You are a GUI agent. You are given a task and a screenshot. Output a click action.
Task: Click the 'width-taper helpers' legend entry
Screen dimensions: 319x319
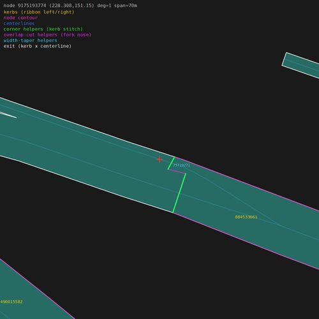pyautogui.click(x=31, y=40)
